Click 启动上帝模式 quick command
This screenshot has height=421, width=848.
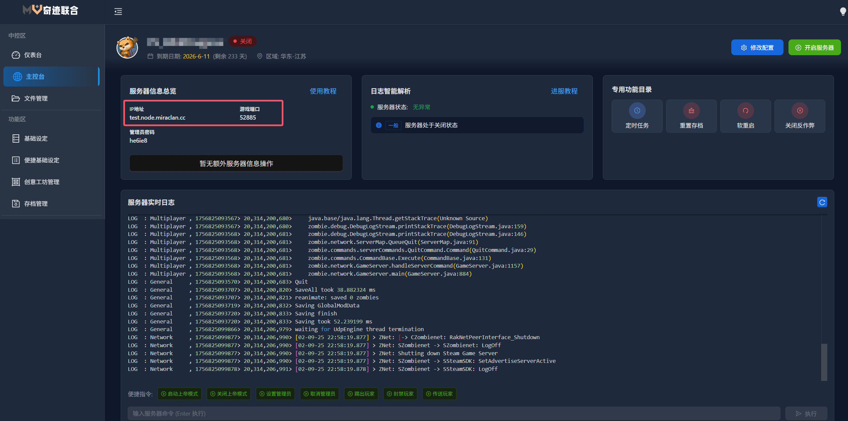click(180, 394)
